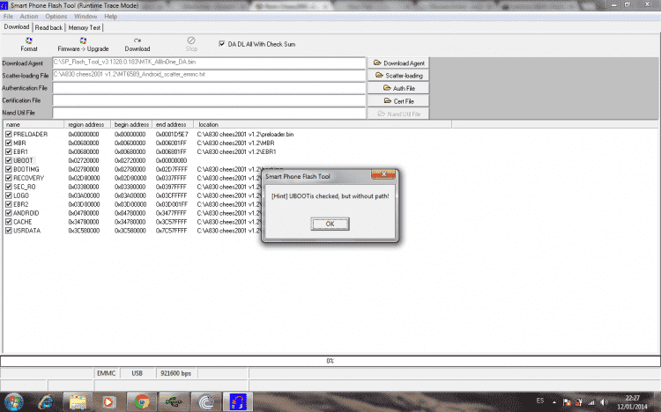
Task: Click USRDATA end address 0x7C57FFFF
Action: pos(171,231)
